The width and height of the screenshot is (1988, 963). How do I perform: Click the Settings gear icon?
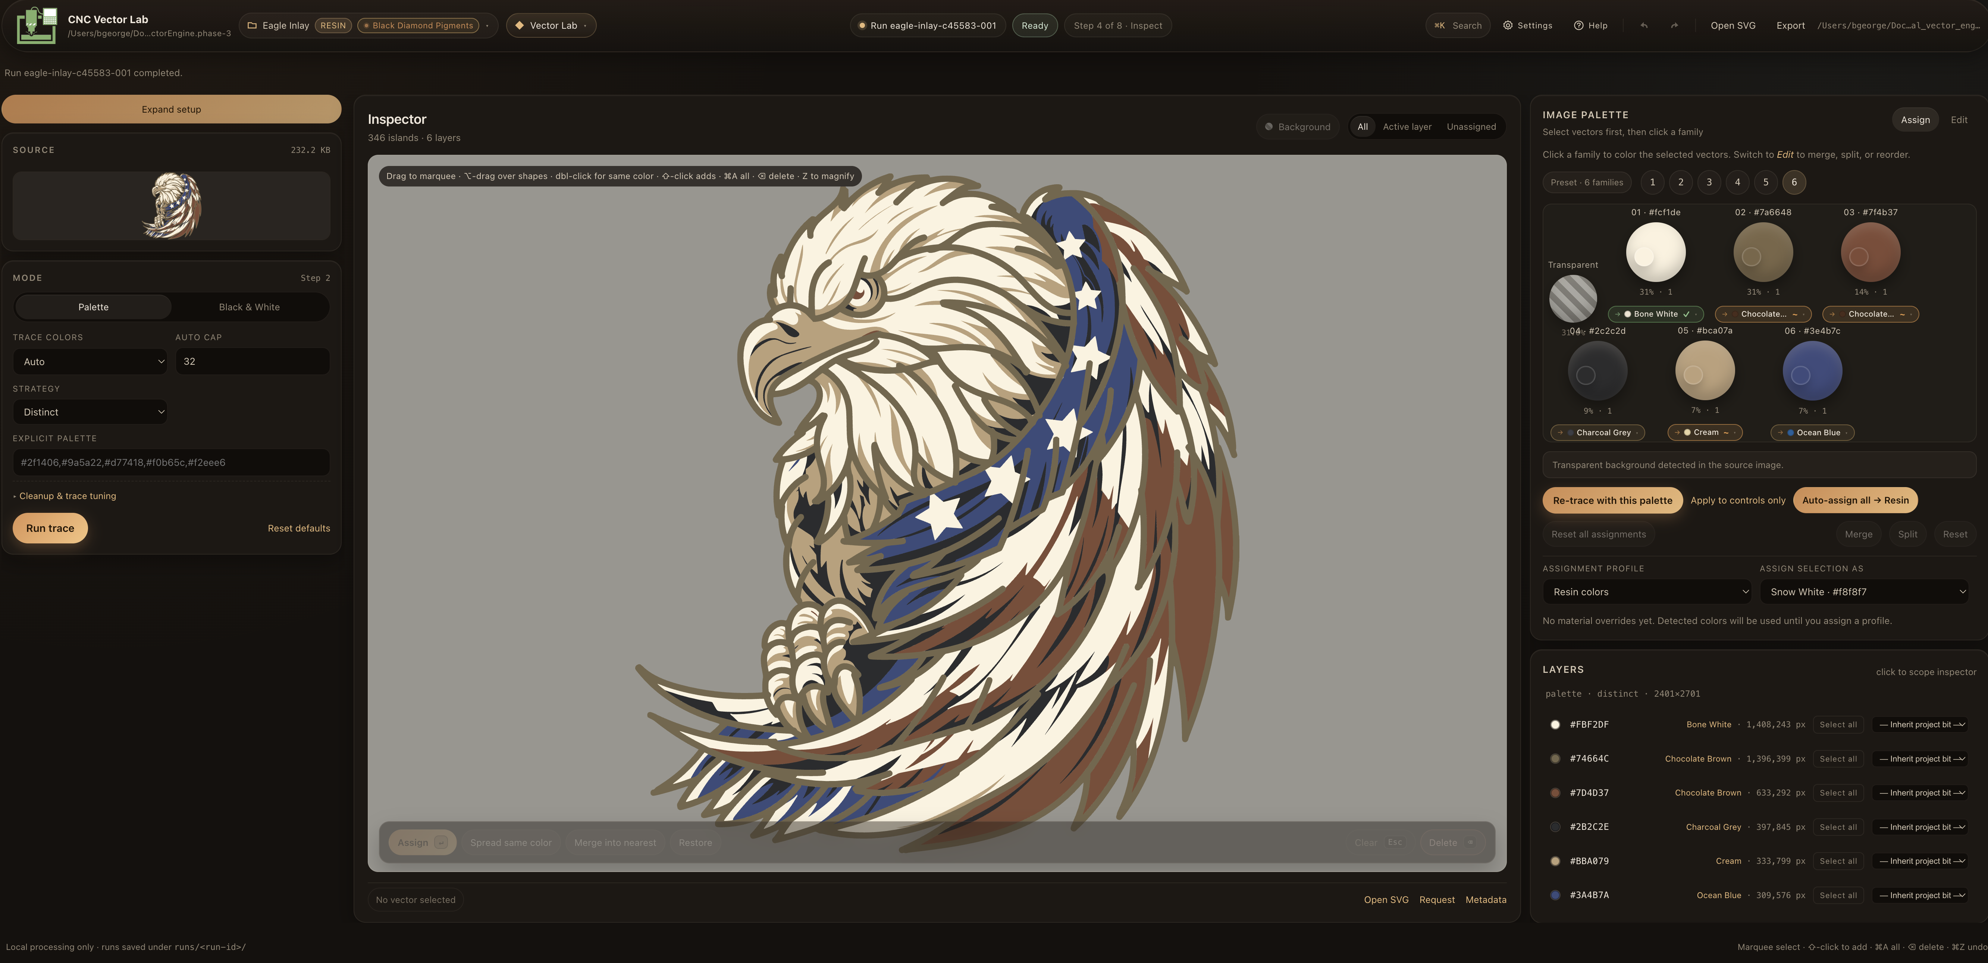coord(1507,25)
